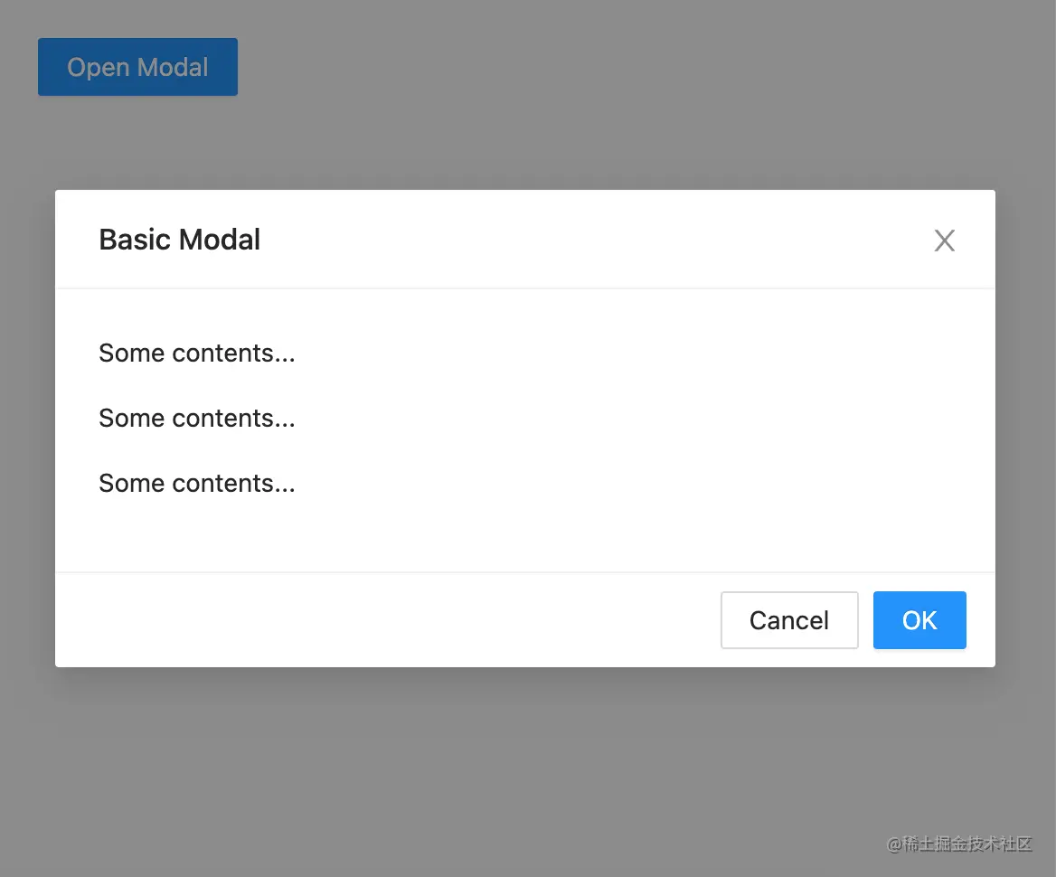
Task: Click the "Basic Modal" title text
Action: click(179, 240)
